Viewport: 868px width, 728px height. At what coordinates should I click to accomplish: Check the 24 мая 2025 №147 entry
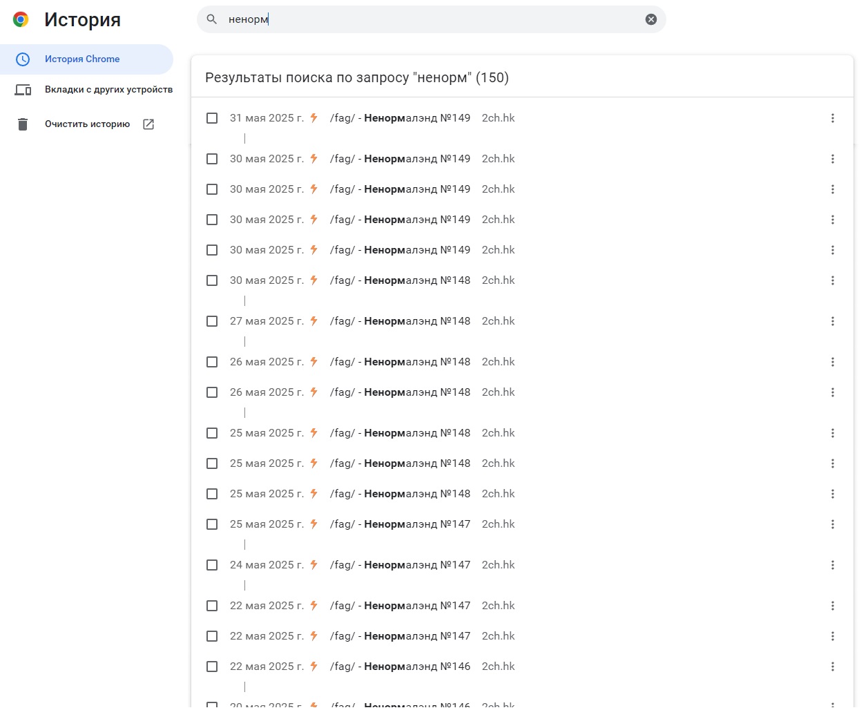(x=212, y=565)
